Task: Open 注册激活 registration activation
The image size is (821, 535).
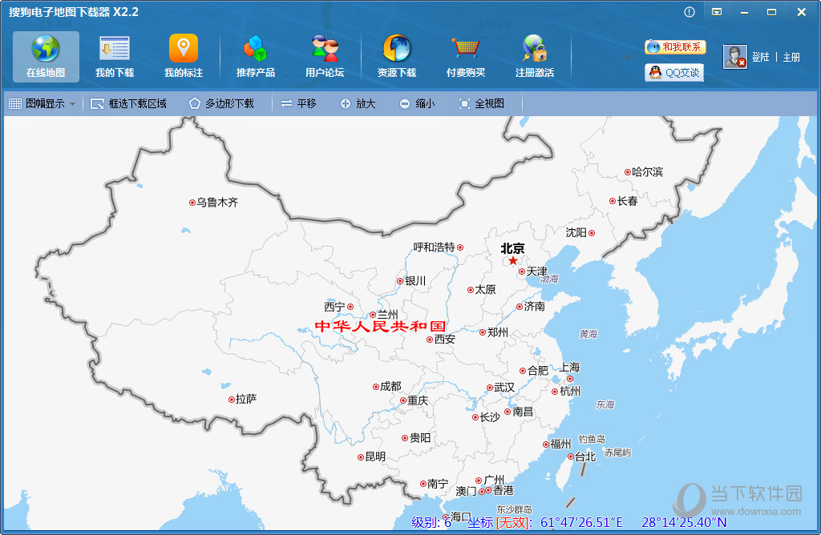Action: (535, 57)
